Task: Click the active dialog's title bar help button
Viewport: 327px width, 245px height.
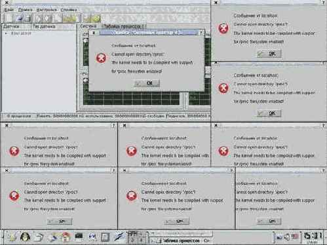Action: click(x=201, y=33)
